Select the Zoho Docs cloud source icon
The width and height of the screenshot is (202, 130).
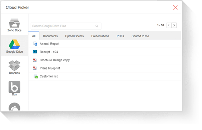click(x=14, y=23)
